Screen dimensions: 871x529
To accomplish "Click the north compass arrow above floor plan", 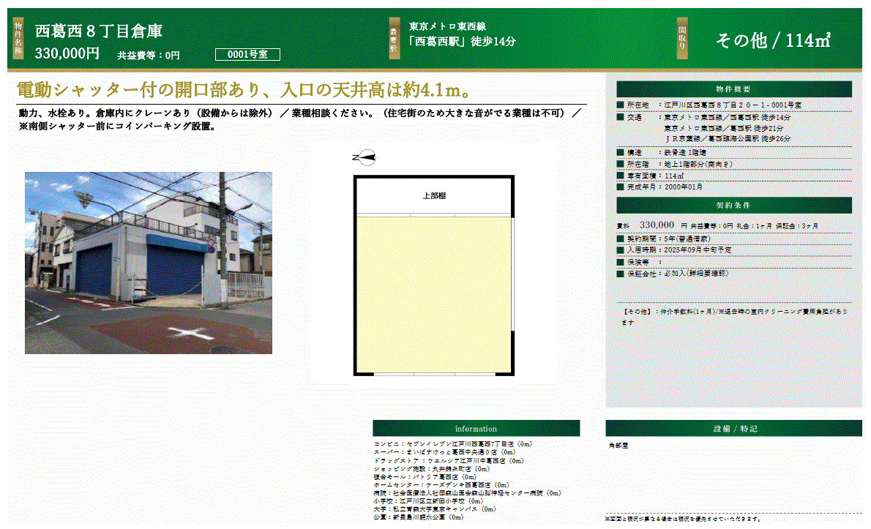I will pos(364,157).
